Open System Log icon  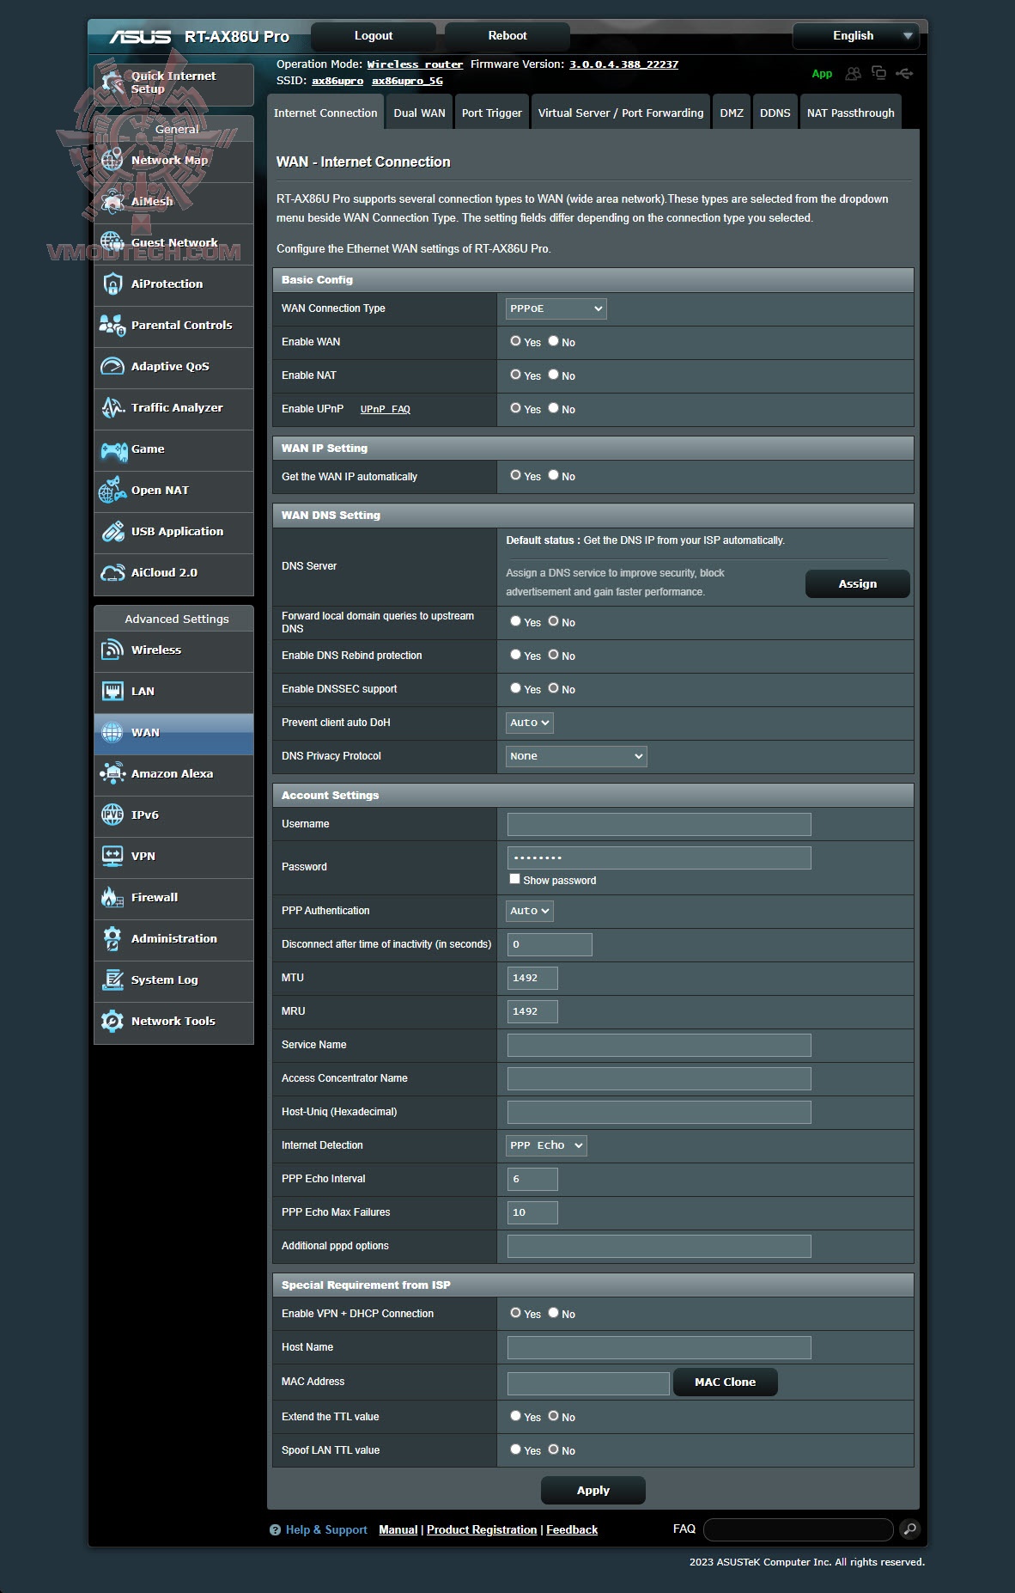112,980
